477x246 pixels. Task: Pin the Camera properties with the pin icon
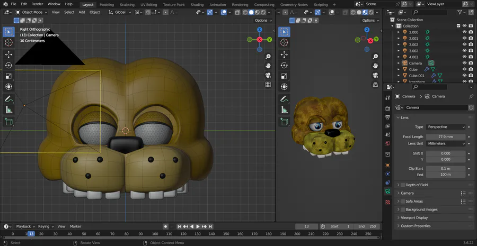[x=471, y=96]
